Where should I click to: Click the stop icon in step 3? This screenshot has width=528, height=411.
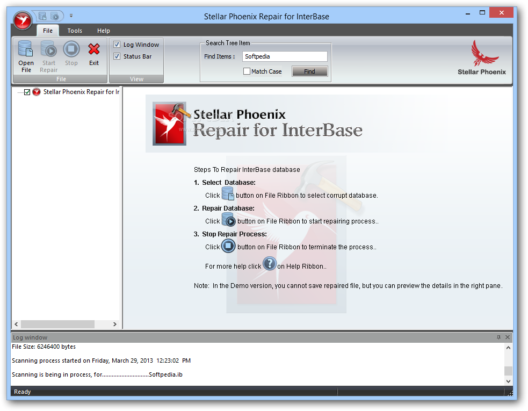(228, 246)
